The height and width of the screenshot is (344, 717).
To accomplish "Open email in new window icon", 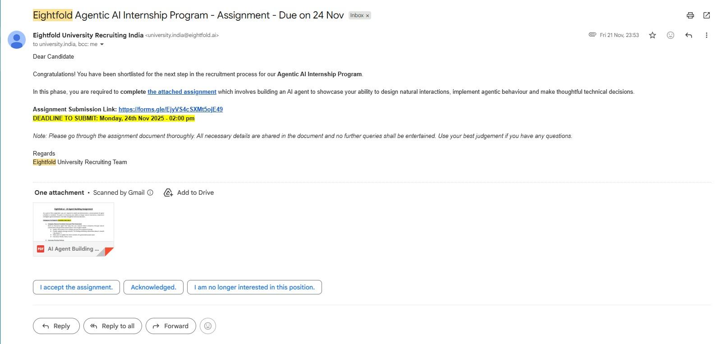I will point(707,15).
